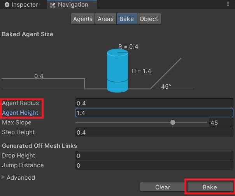Click the Step Height input field
Viewport: 235px width, 196px height.
coord(154,132)
